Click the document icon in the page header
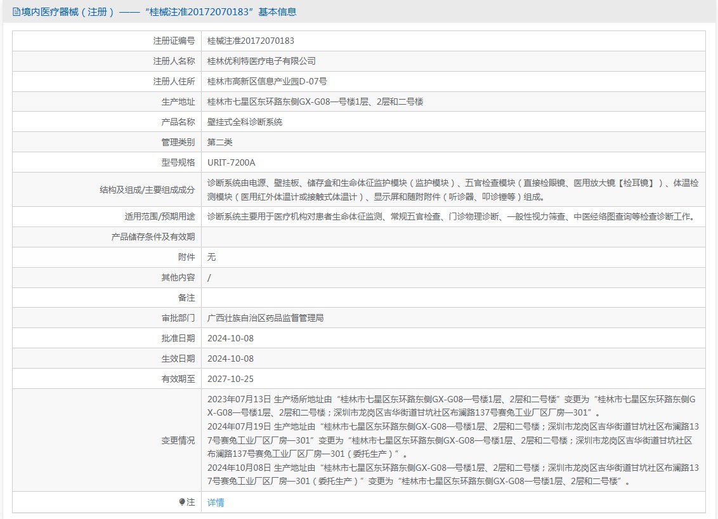 pos(16,12)
